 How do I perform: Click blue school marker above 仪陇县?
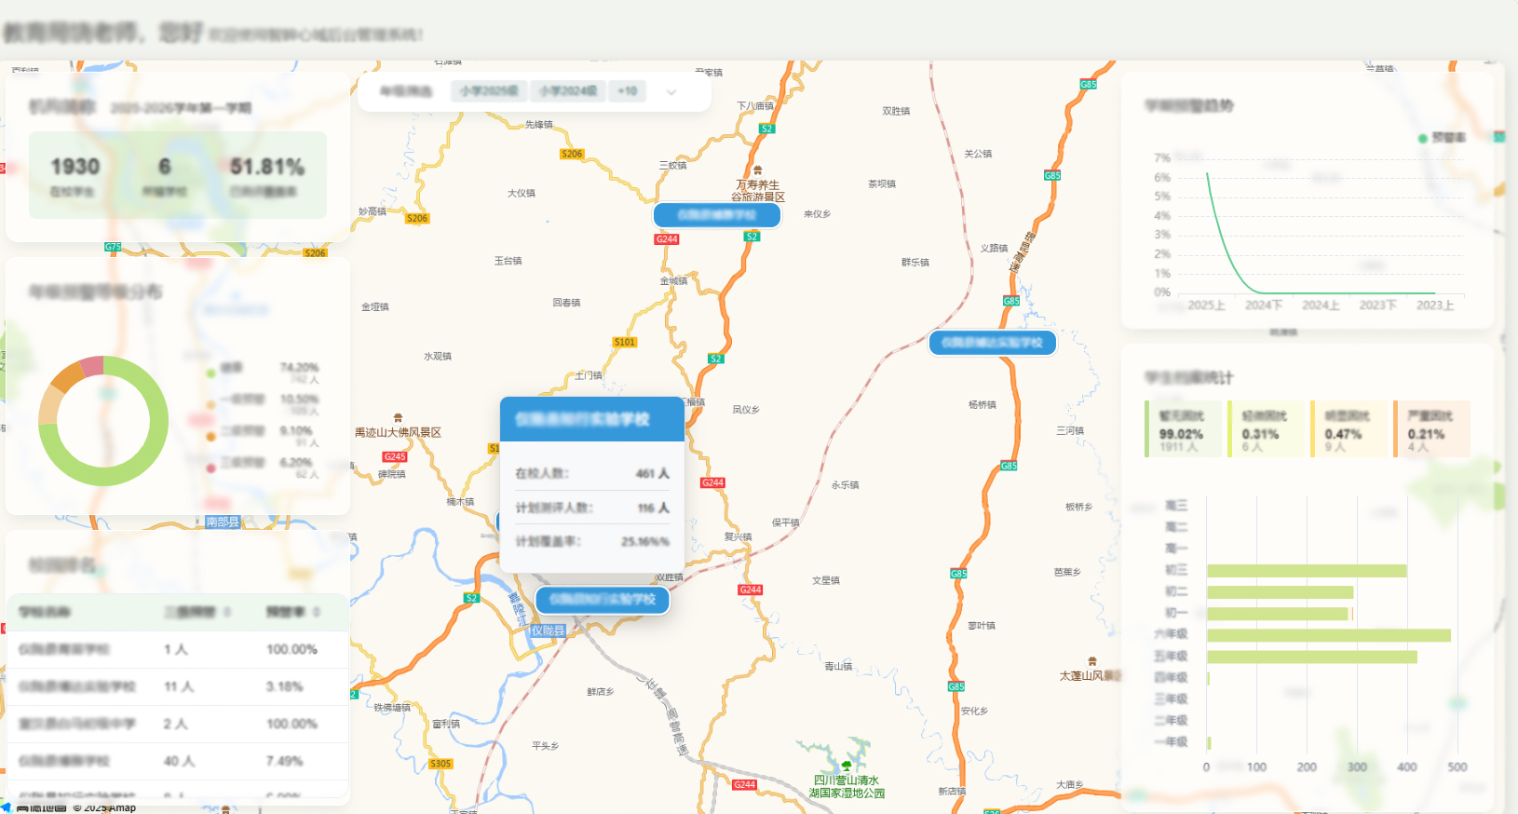(x=603, y=599)
